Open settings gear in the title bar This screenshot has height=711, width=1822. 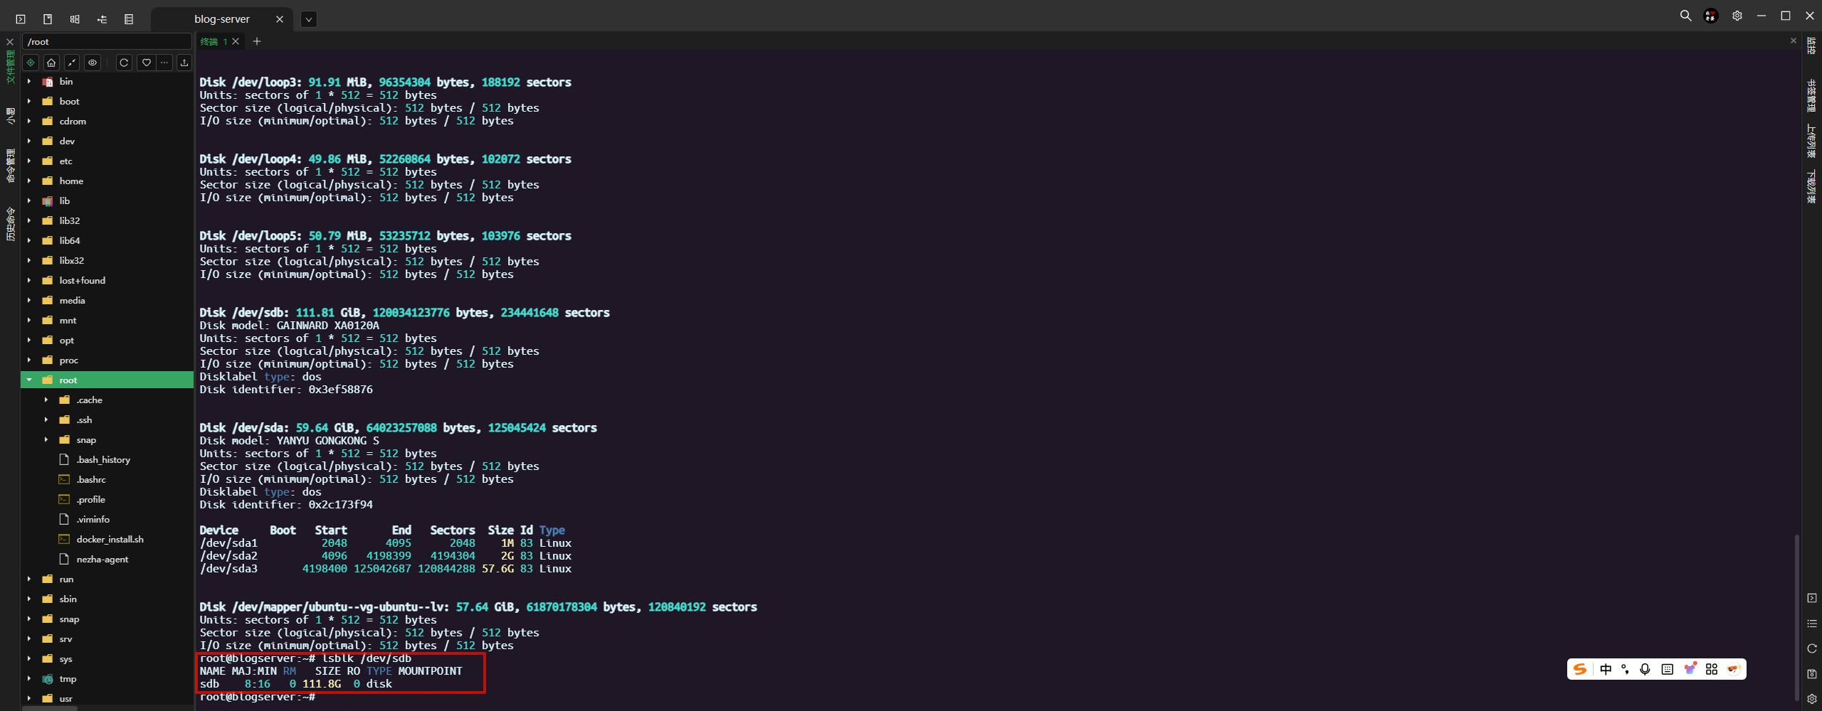(x=1737, y=16)
